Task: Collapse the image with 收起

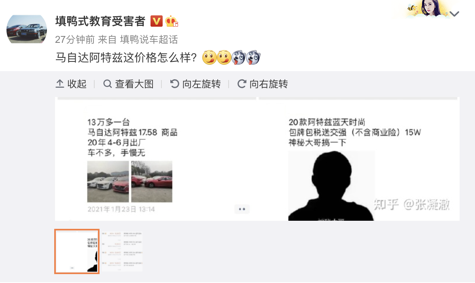Action: [x=71, y=84]
